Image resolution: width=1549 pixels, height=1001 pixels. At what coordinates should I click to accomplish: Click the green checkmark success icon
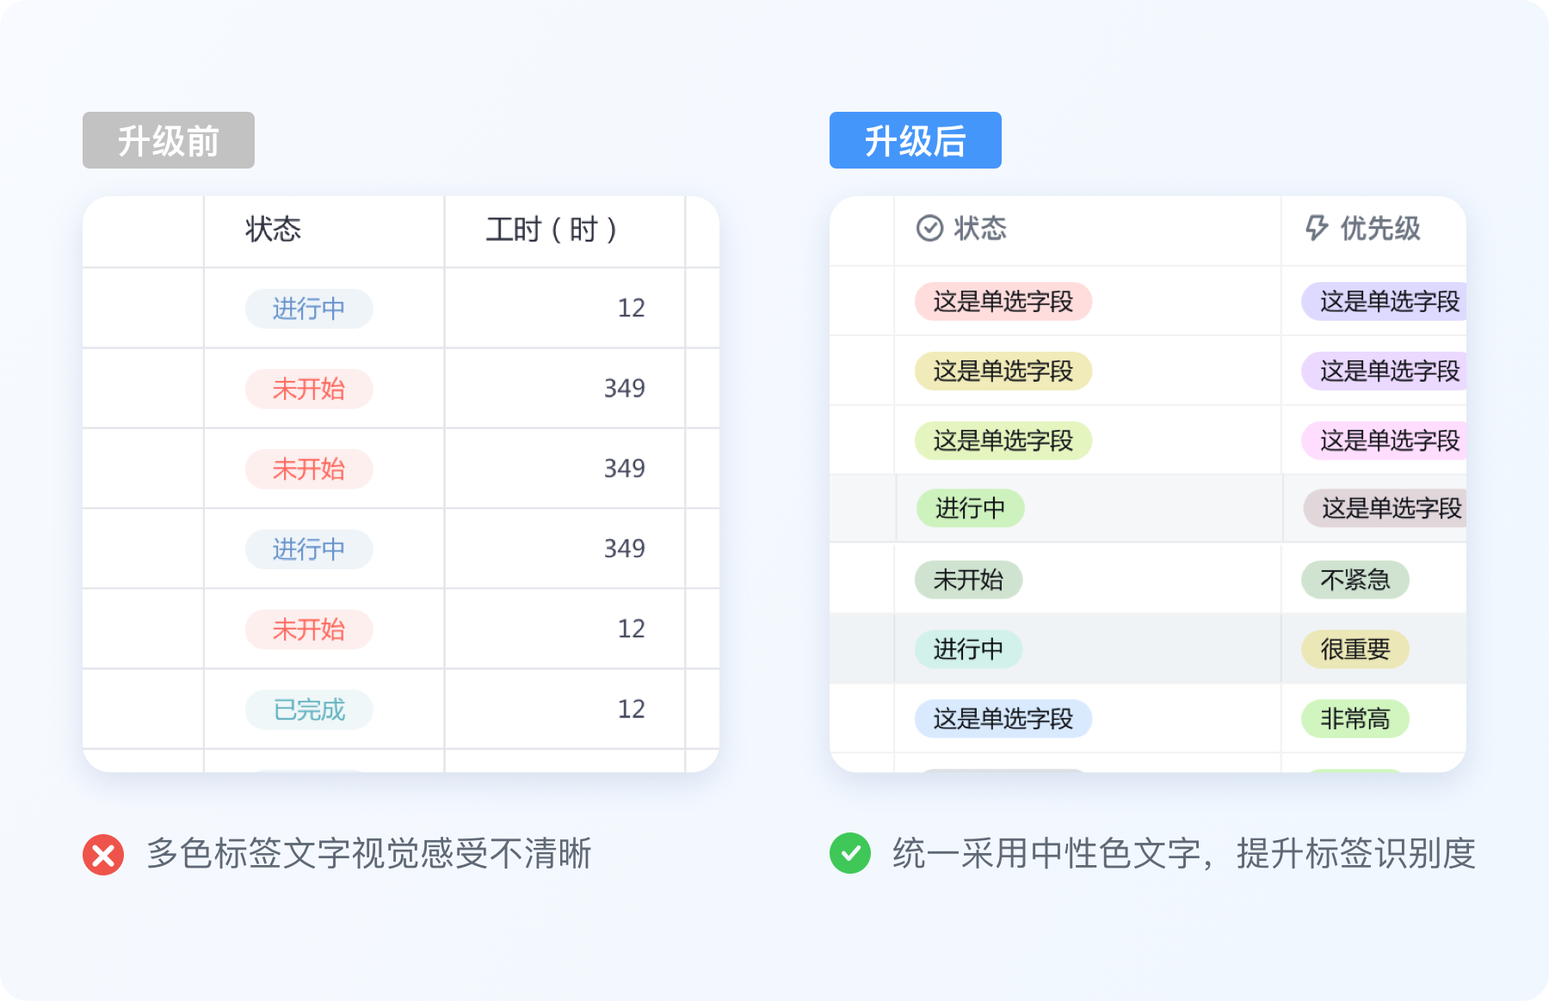[x=850, y=853]
